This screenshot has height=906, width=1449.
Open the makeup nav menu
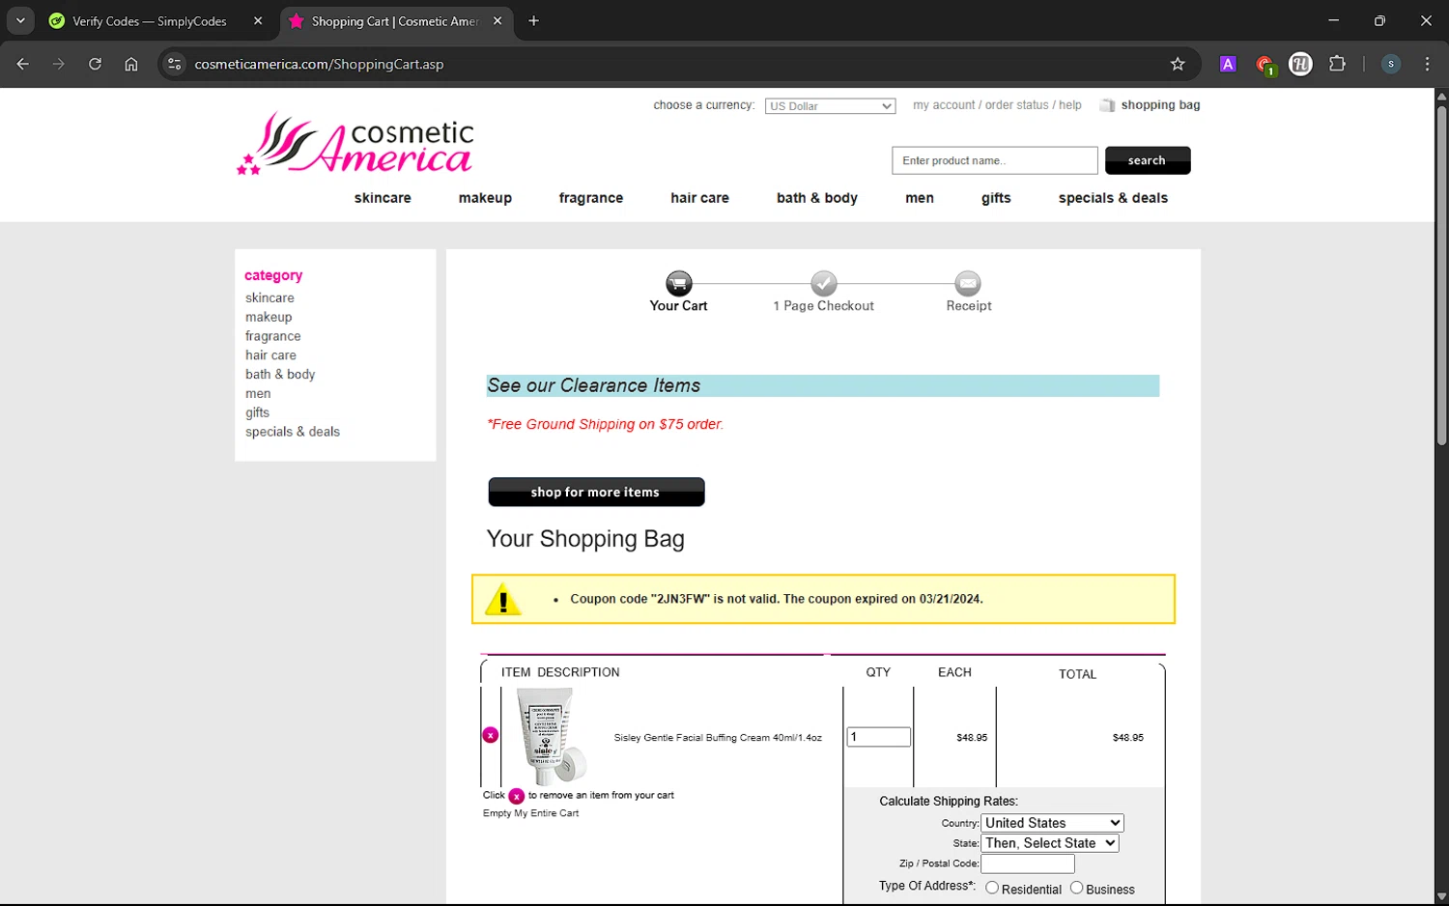pos(485,198)
